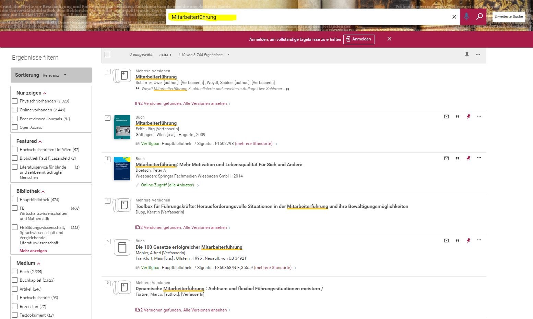Open the Doetsch book cover thumbnail
The image size is (533, 319).
tap(122, 169)
